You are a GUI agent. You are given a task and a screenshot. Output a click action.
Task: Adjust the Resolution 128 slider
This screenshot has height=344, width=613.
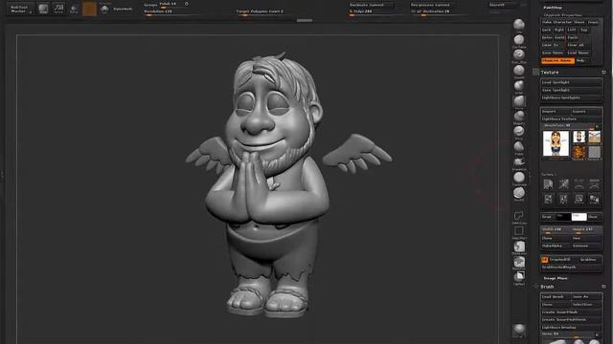pos(169,12)
